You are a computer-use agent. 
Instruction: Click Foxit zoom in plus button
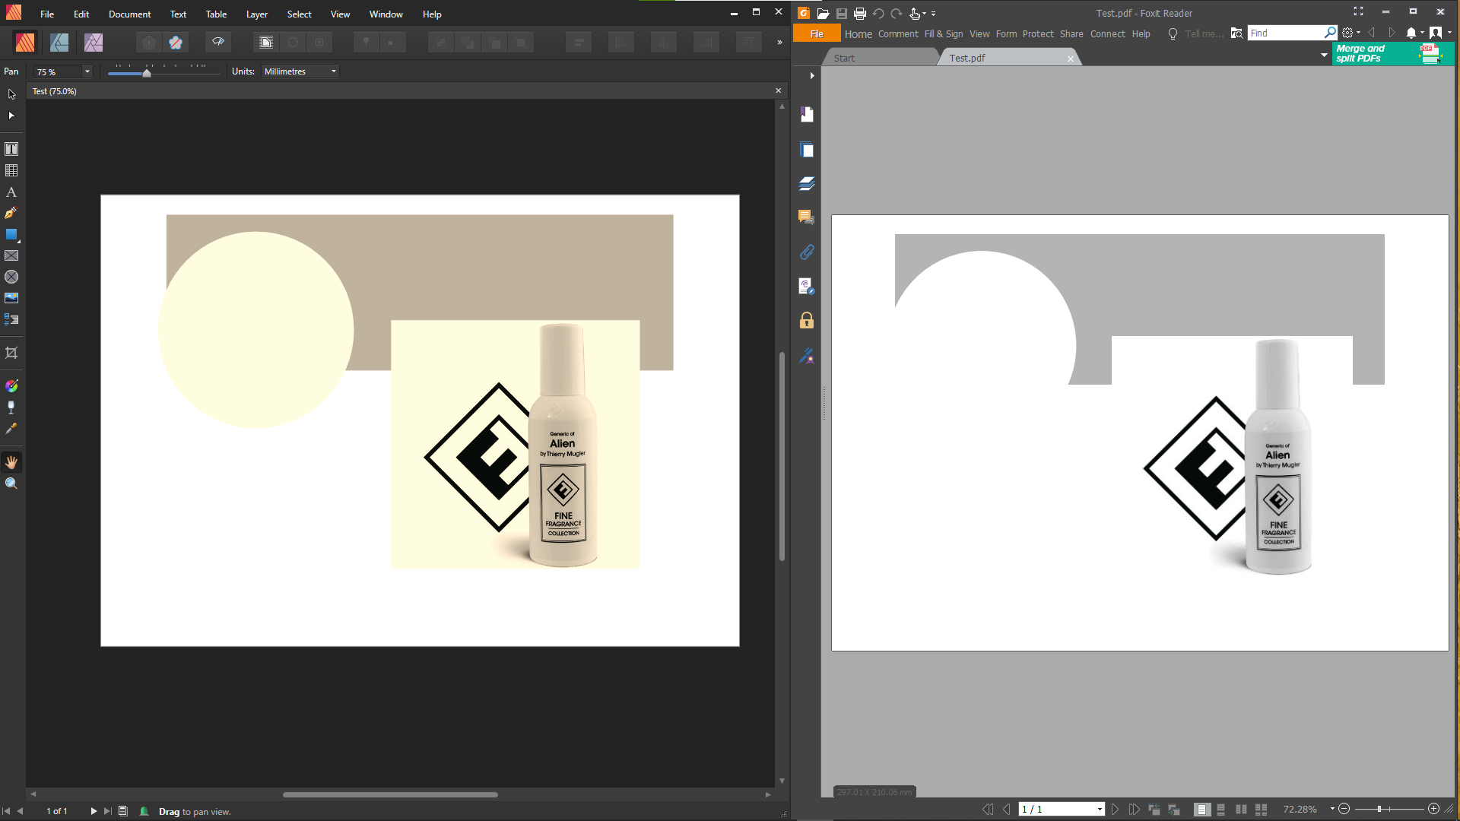pyautogui.click(x=1433, y=809)
